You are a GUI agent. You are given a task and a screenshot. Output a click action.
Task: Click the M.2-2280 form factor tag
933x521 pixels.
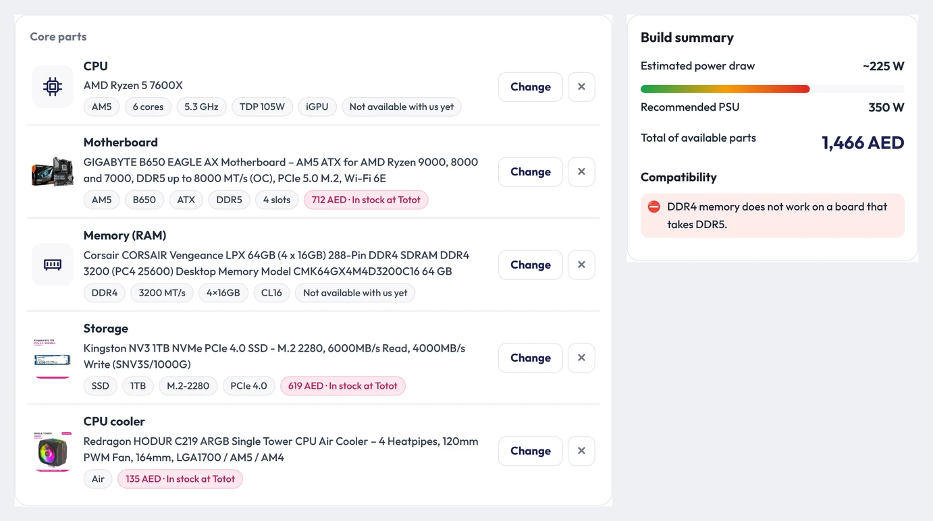click(x=188, y=386)
